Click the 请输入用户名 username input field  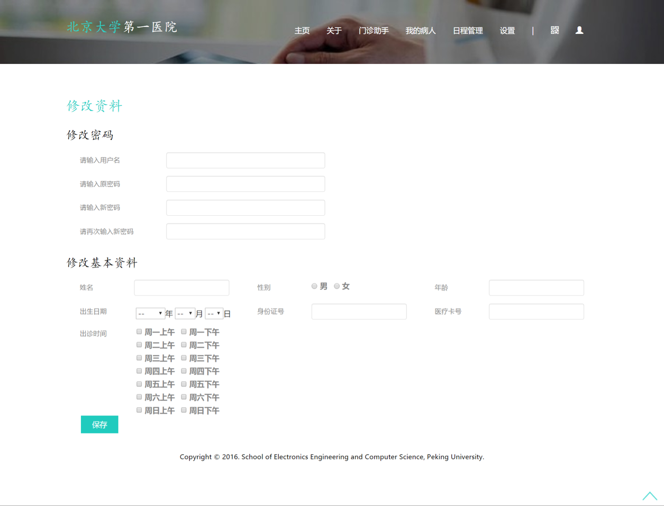click(245, 160)
